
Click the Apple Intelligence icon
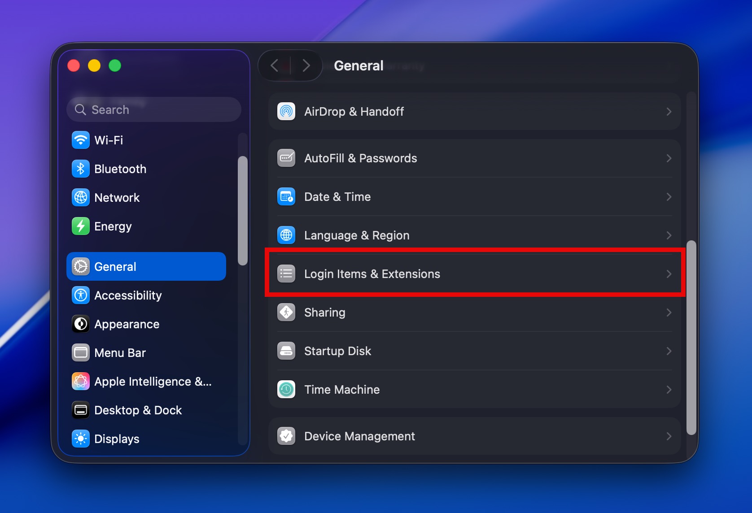(x=80, y=381)
